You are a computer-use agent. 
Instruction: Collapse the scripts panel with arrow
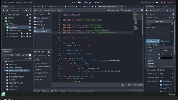(x=53, y=85)
